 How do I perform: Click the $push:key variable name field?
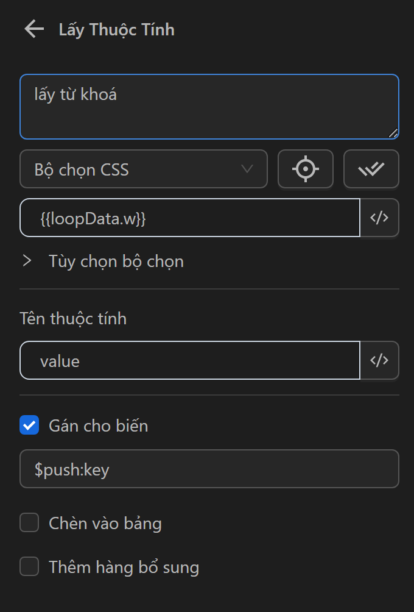[209, 469]
